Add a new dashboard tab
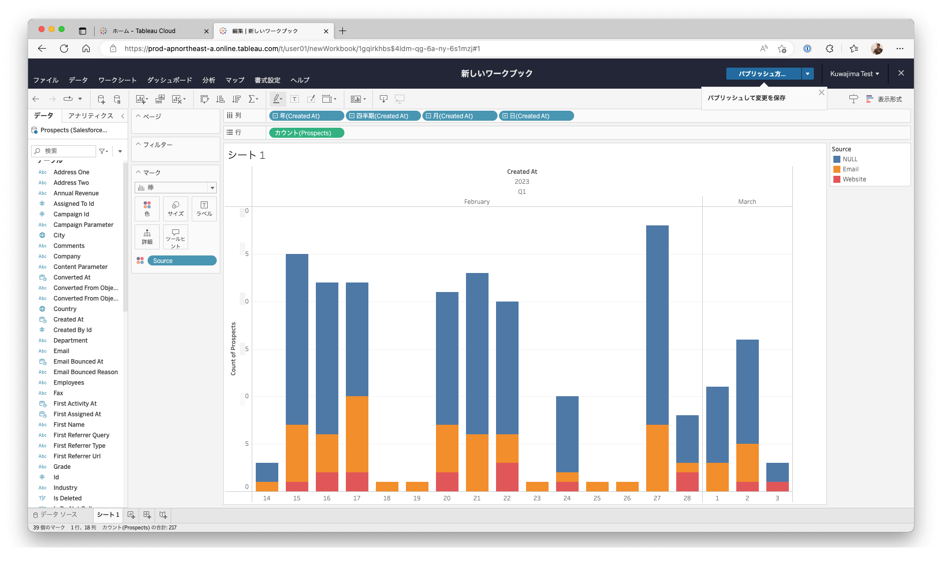Screen dimensions: 942x569 [147, 514]
